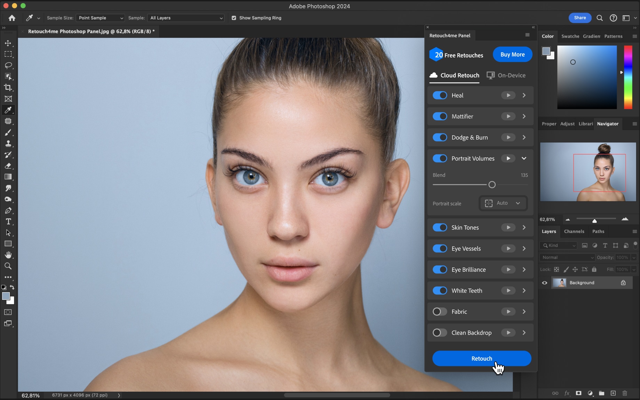Screen dimensions: 640x400
Task: Switch to the Channels tab
Action: coord(574,231)
